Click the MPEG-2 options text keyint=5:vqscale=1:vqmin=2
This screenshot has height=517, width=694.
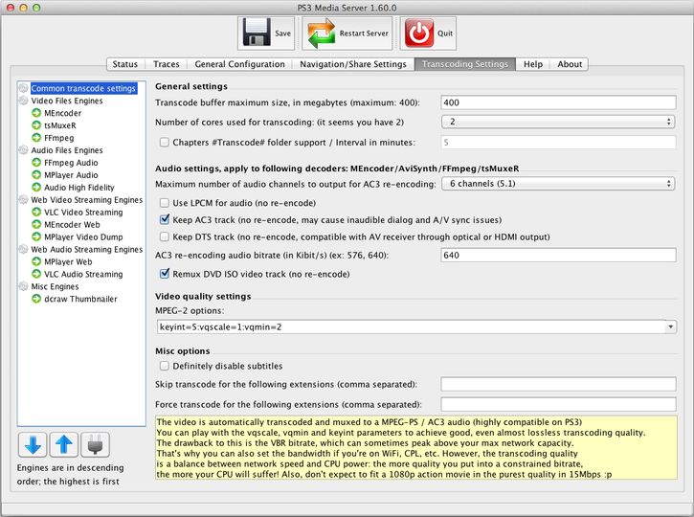[220, 327]
